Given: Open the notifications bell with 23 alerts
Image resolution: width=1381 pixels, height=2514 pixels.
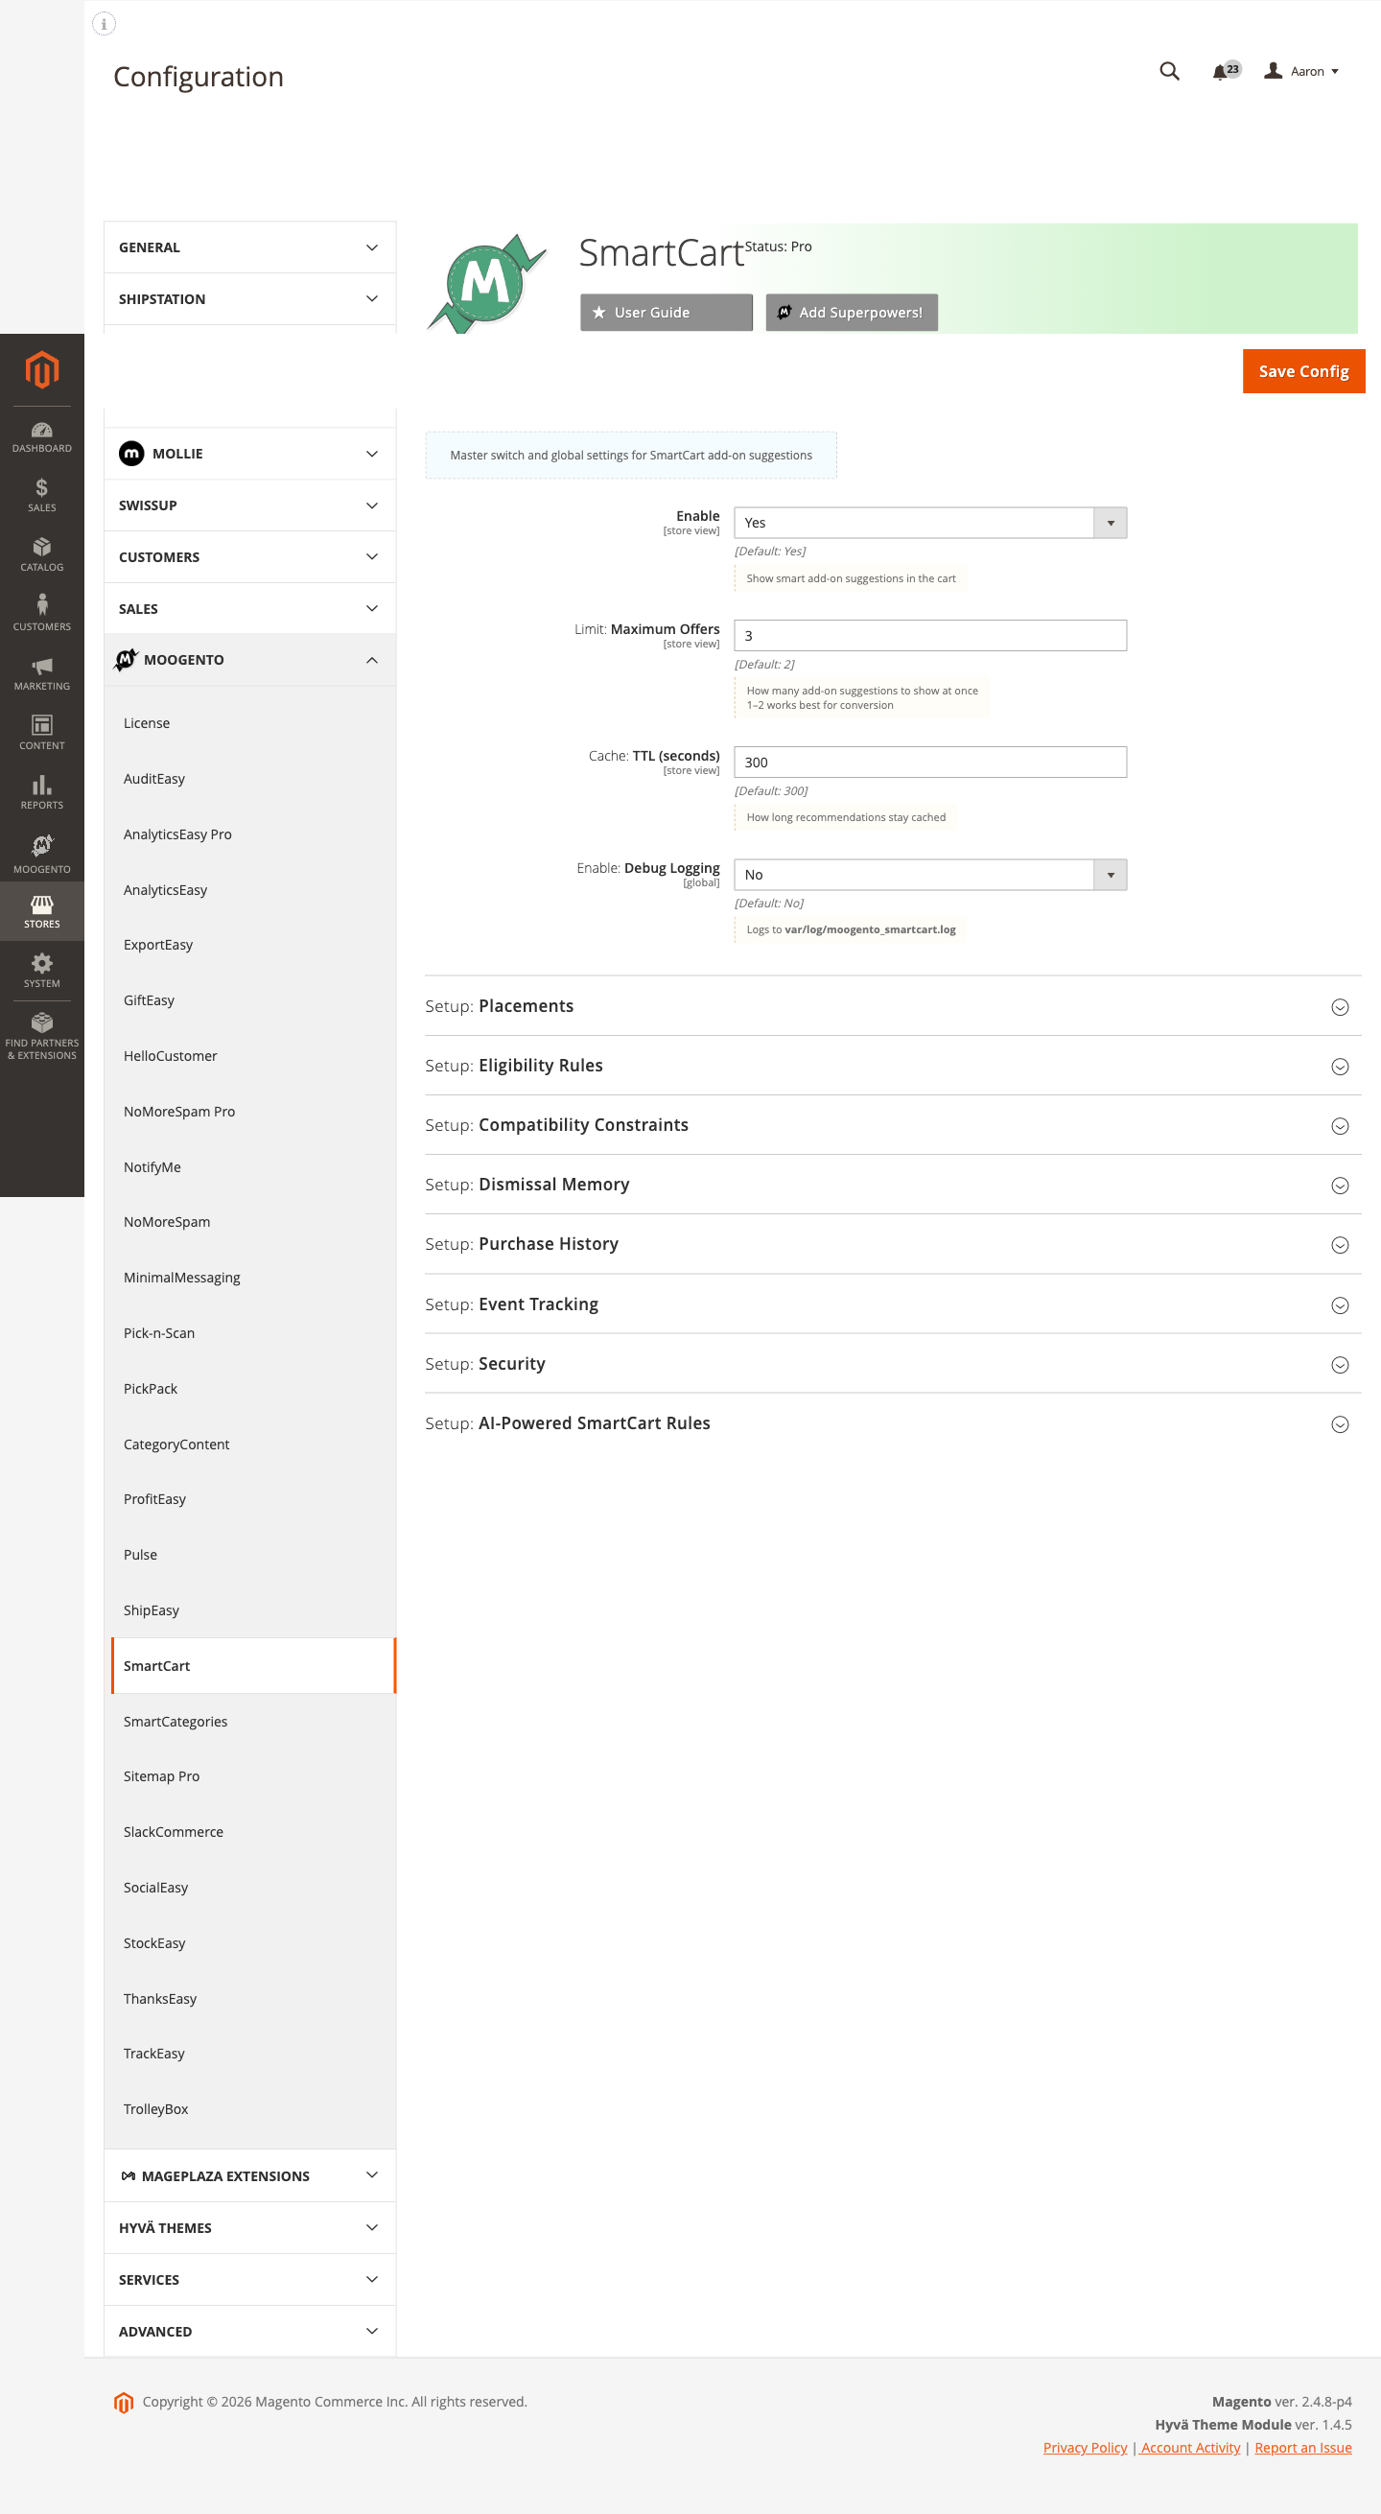Looking at the screenshot, I should 1226,71.
